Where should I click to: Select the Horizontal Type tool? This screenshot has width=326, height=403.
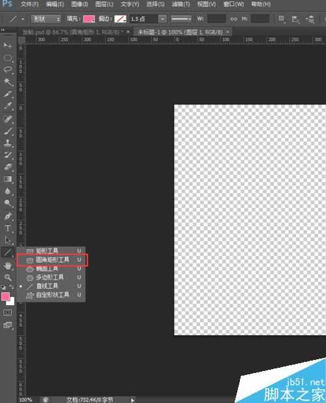(8, 228)
